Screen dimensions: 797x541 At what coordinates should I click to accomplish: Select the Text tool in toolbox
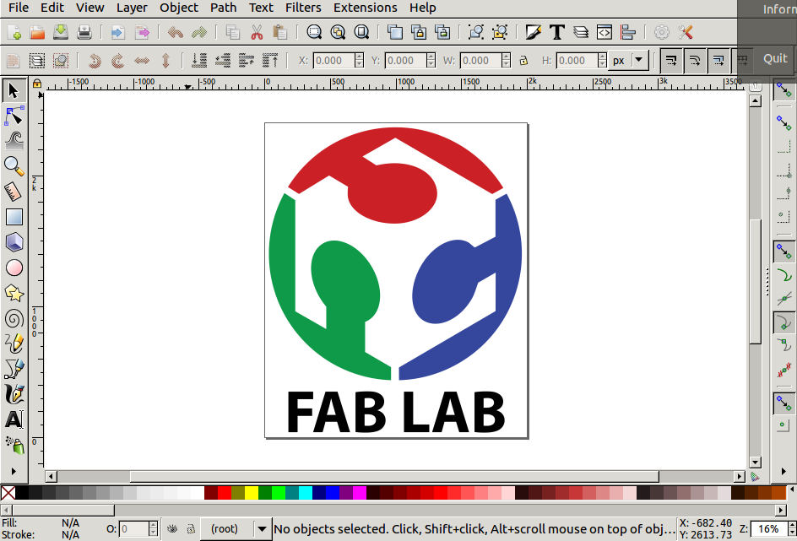point(14,420)
